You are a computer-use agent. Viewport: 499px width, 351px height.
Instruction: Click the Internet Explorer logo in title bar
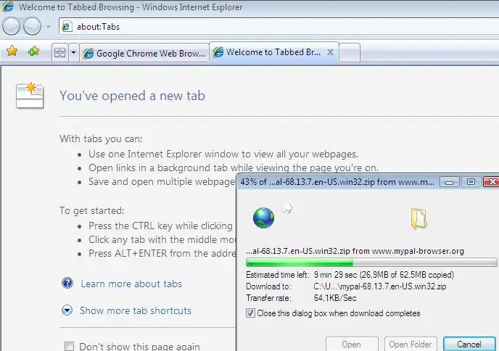(8, 7)
